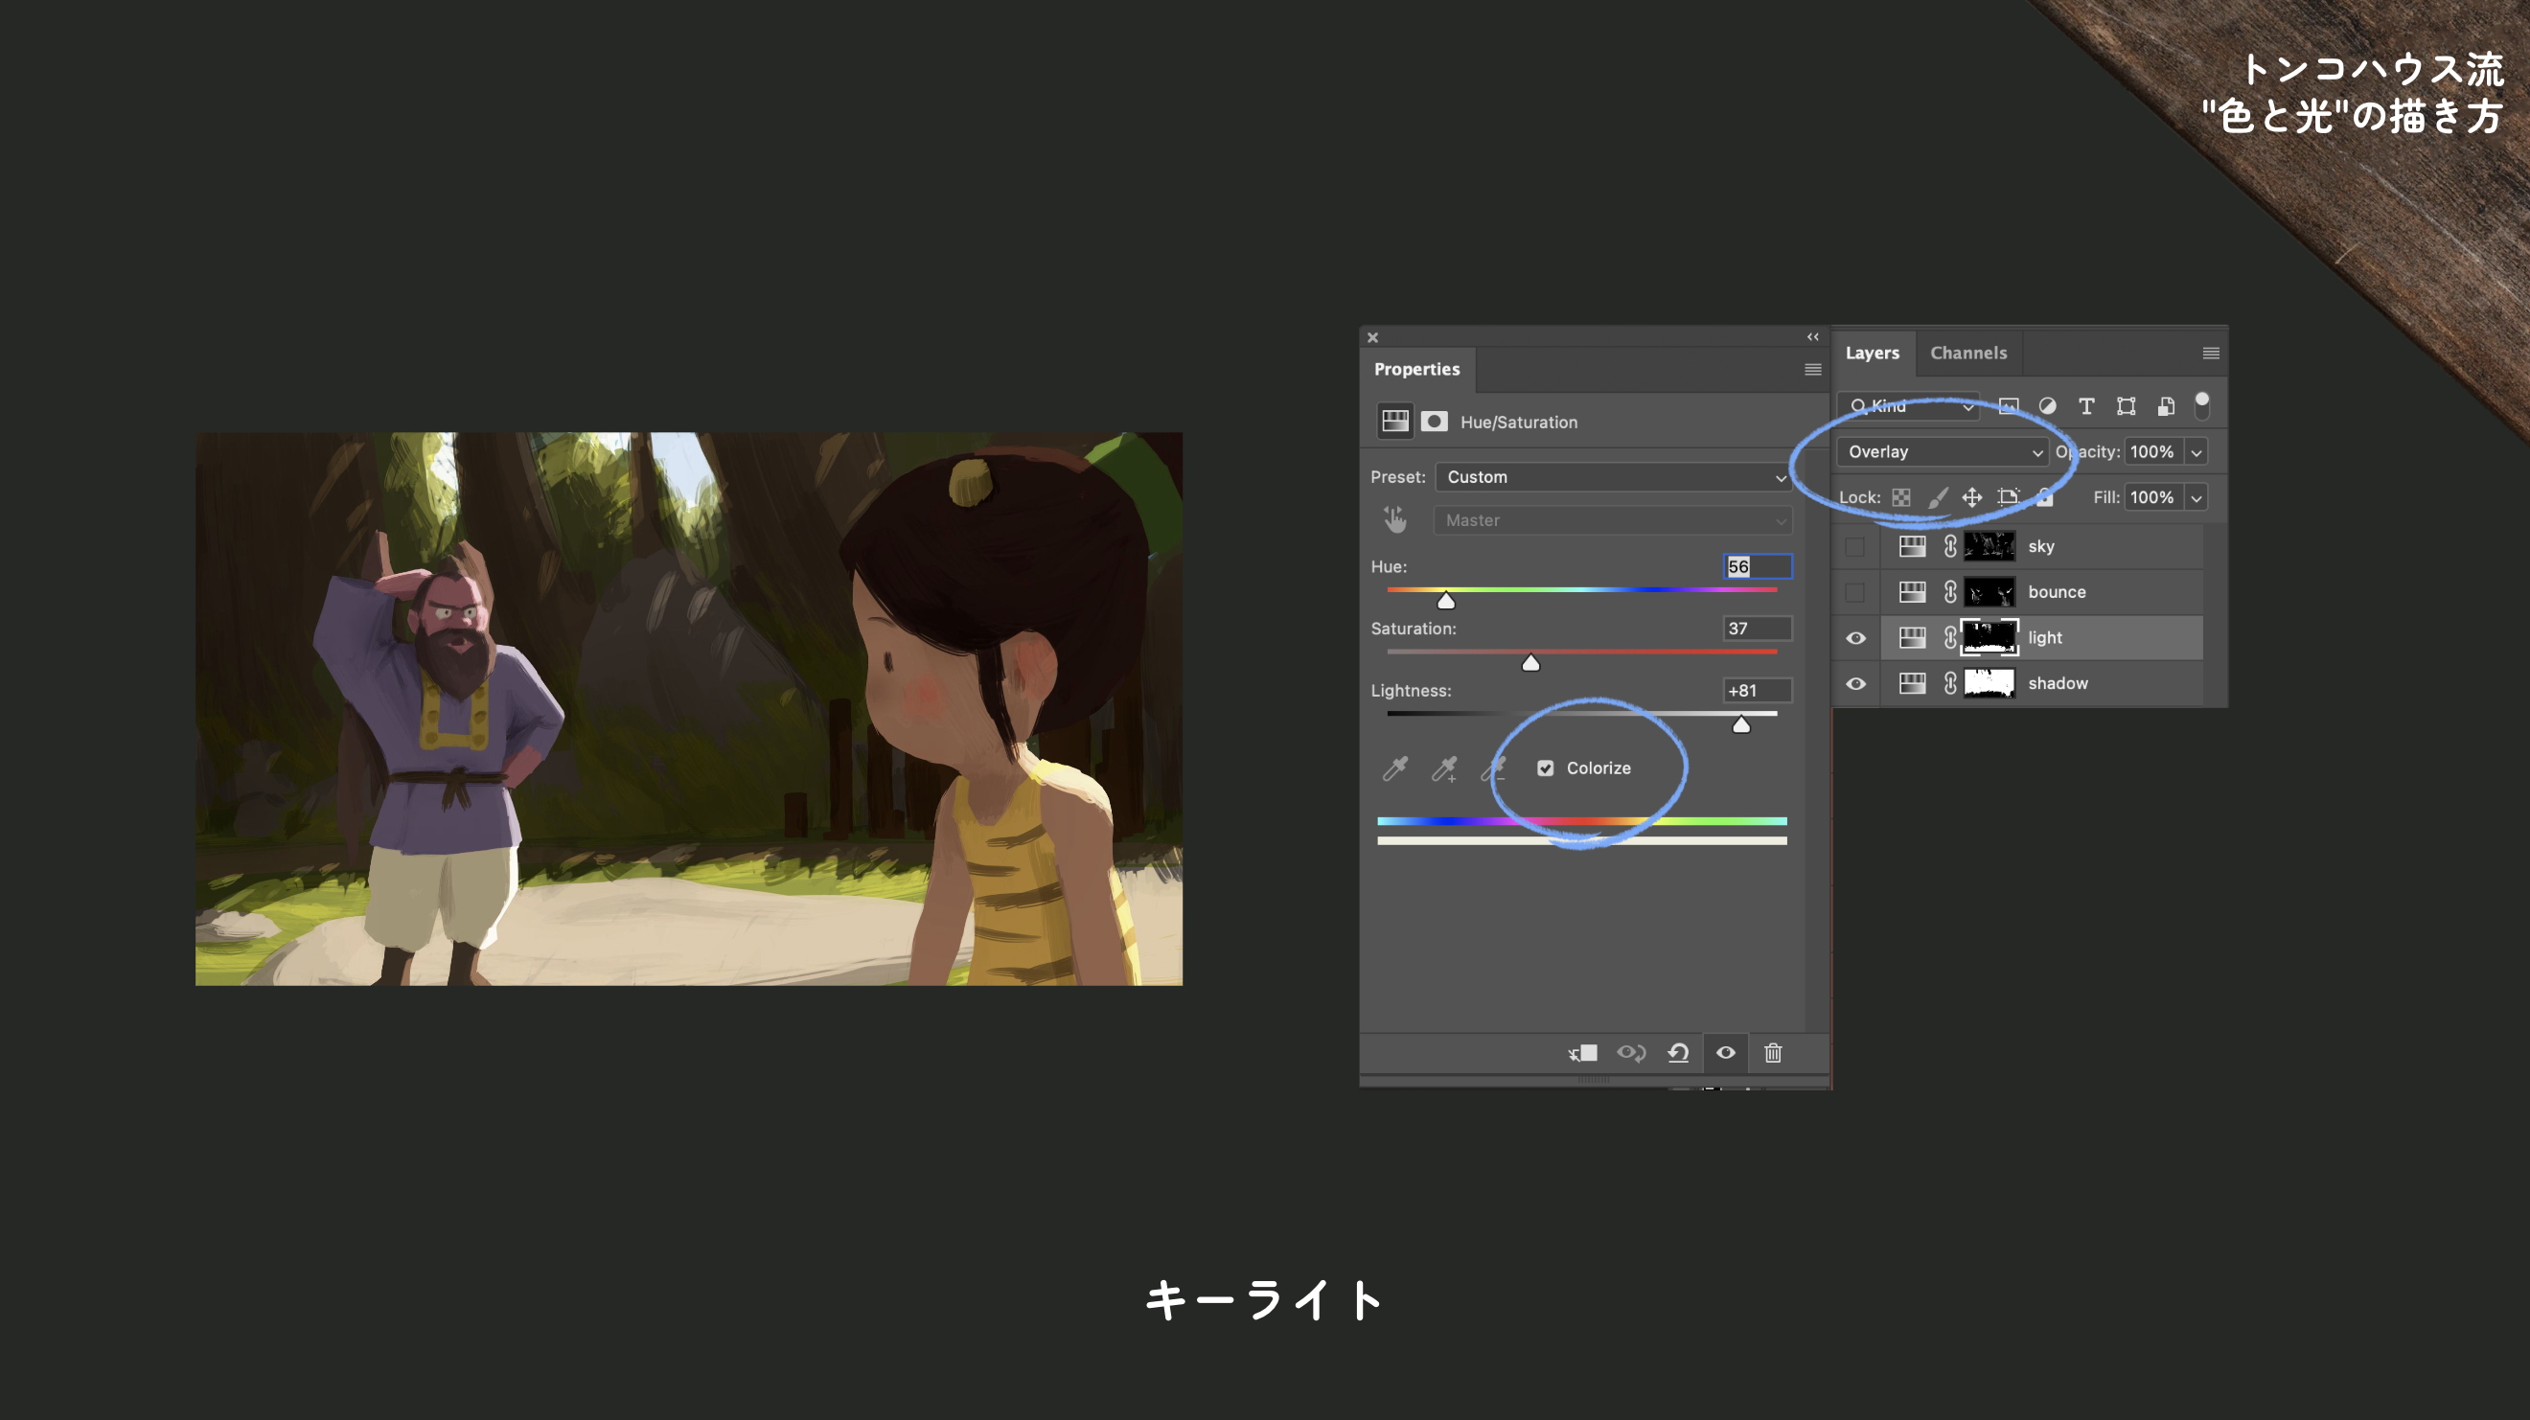Click link icon on bounce layer
2530x1420 pixels.
coord(1950,591)
